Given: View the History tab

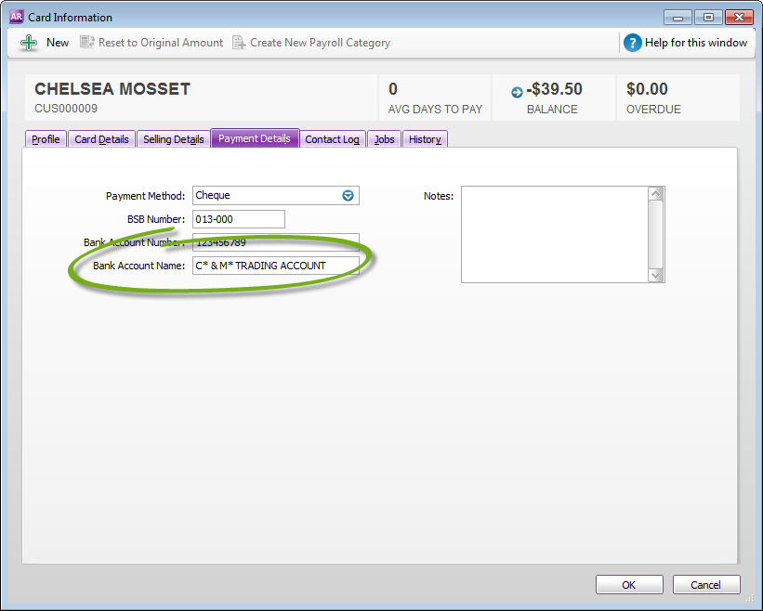Looking at the screenshot, I should [425, 139].
